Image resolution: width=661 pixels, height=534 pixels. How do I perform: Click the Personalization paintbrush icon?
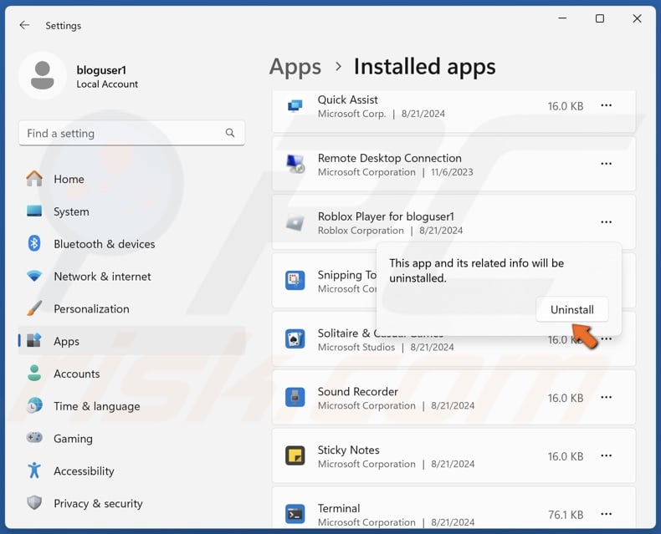(34, 308)
